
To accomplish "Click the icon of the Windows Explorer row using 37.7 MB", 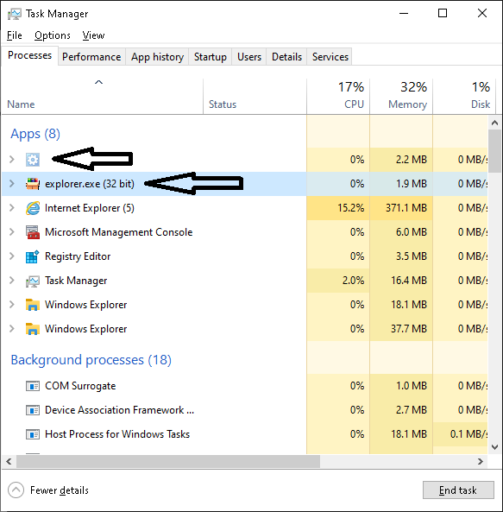I will 33,329.
